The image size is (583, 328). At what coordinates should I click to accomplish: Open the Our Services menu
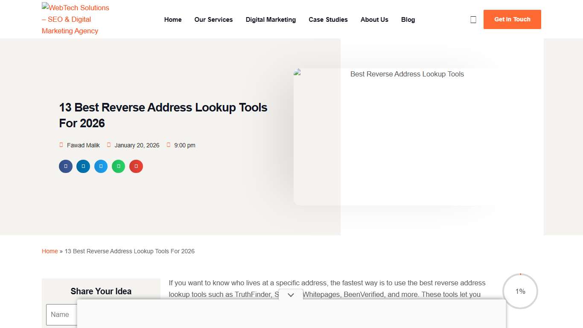213,19
